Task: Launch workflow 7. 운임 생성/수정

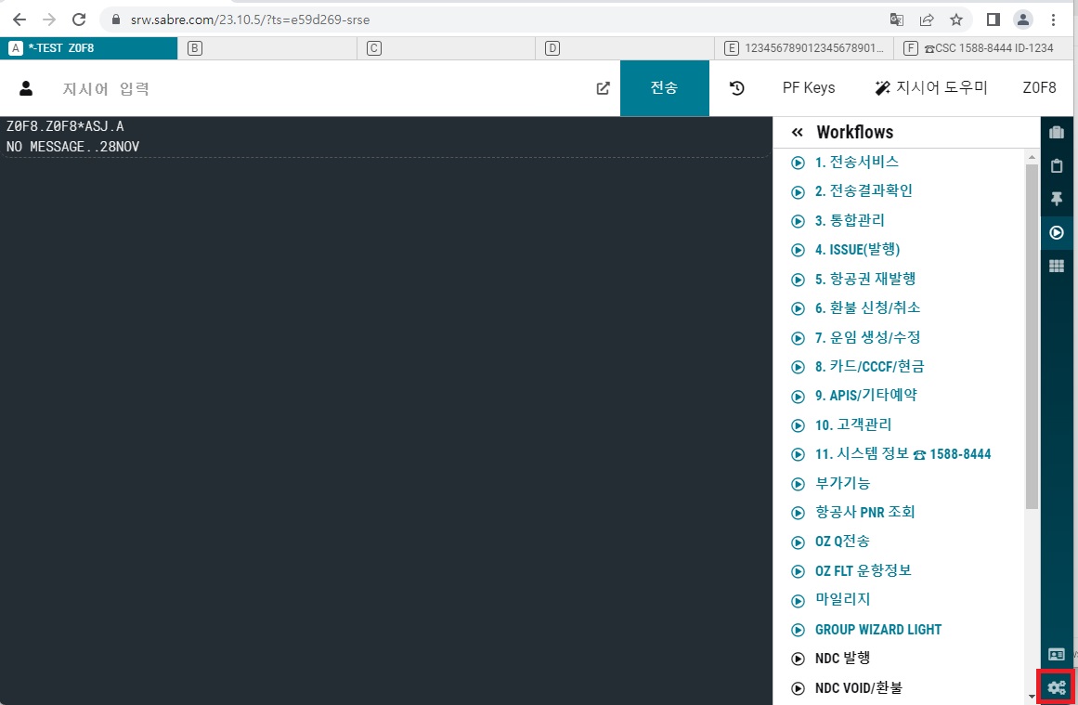Action: [x=867, y=338]
